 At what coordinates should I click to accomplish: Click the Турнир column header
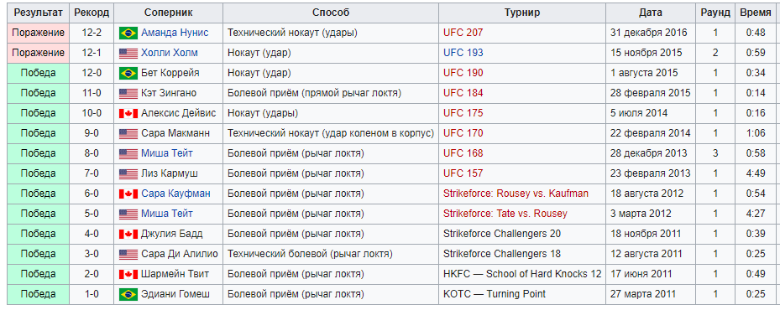point(522,13)
